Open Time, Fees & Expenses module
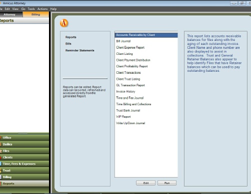The image size is (251, 194). click(x=24, y=164)
